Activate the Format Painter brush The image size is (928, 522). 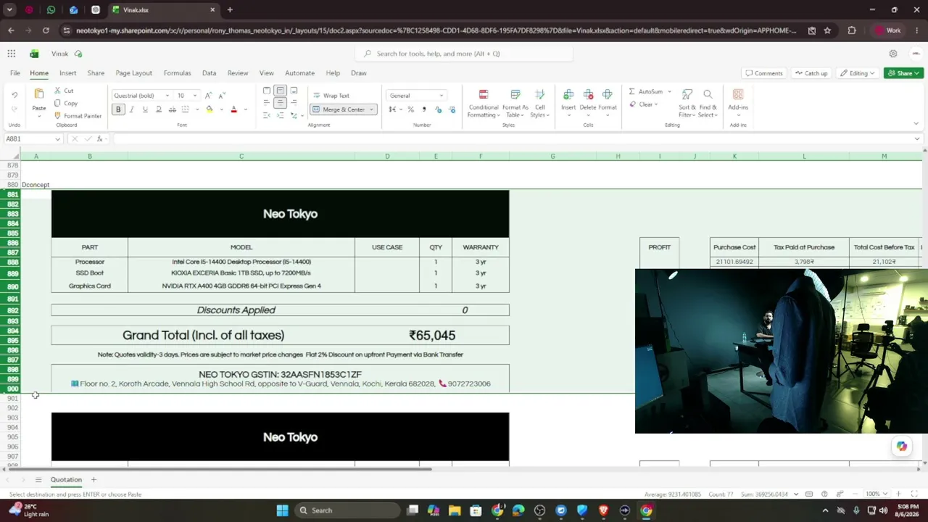58,116
